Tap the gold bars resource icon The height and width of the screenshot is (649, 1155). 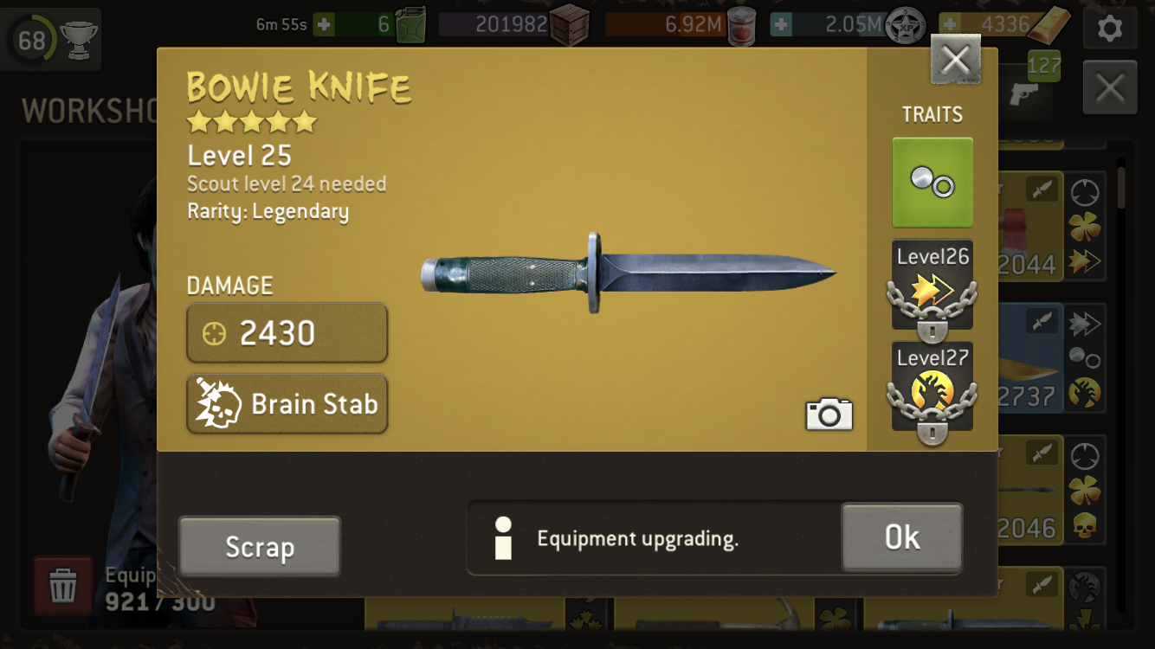[x=1049, y=25]
